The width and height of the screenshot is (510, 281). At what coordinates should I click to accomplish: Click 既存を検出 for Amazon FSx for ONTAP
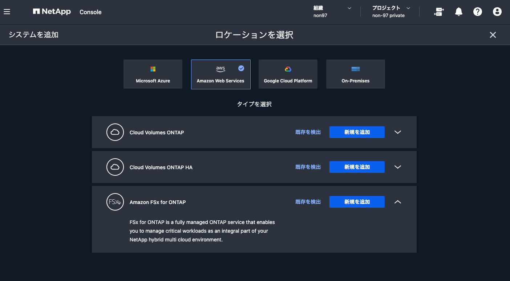click(308, 202)
